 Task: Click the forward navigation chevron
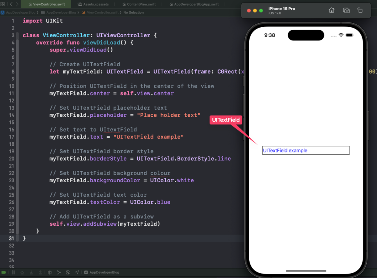[x=16, y=3]
